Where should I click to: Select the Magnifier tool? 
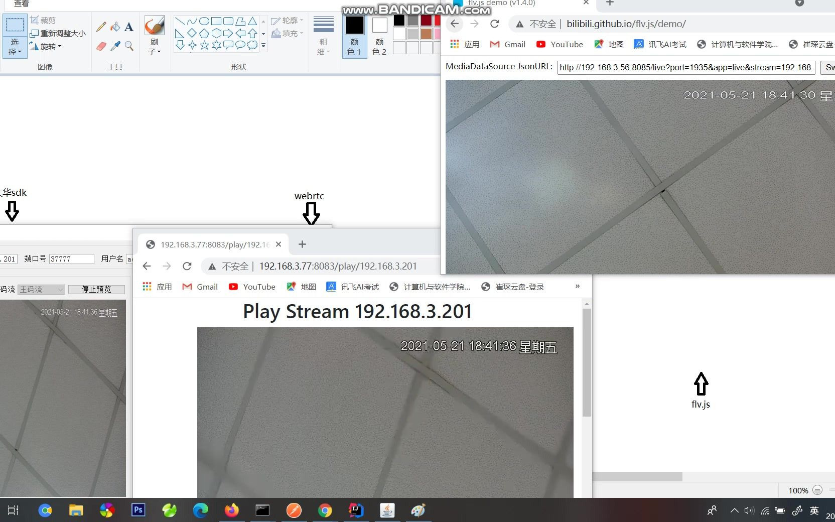pyautogui.click(x=129, y=46)
